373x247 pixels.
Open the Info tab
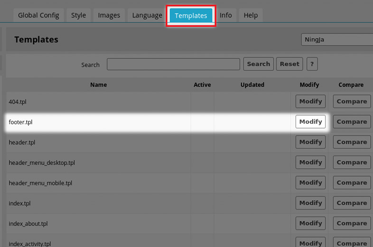[225, 15]
